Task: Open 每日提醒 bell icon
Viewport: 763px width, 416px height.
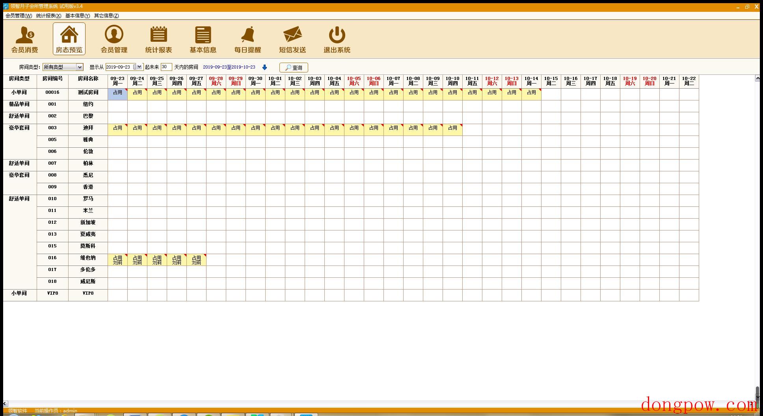Action: (x=248, y=39)
